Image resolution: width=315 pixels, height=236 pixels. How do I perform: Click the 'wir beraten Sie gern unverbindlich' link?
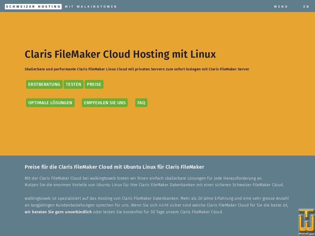coord(58,212)
